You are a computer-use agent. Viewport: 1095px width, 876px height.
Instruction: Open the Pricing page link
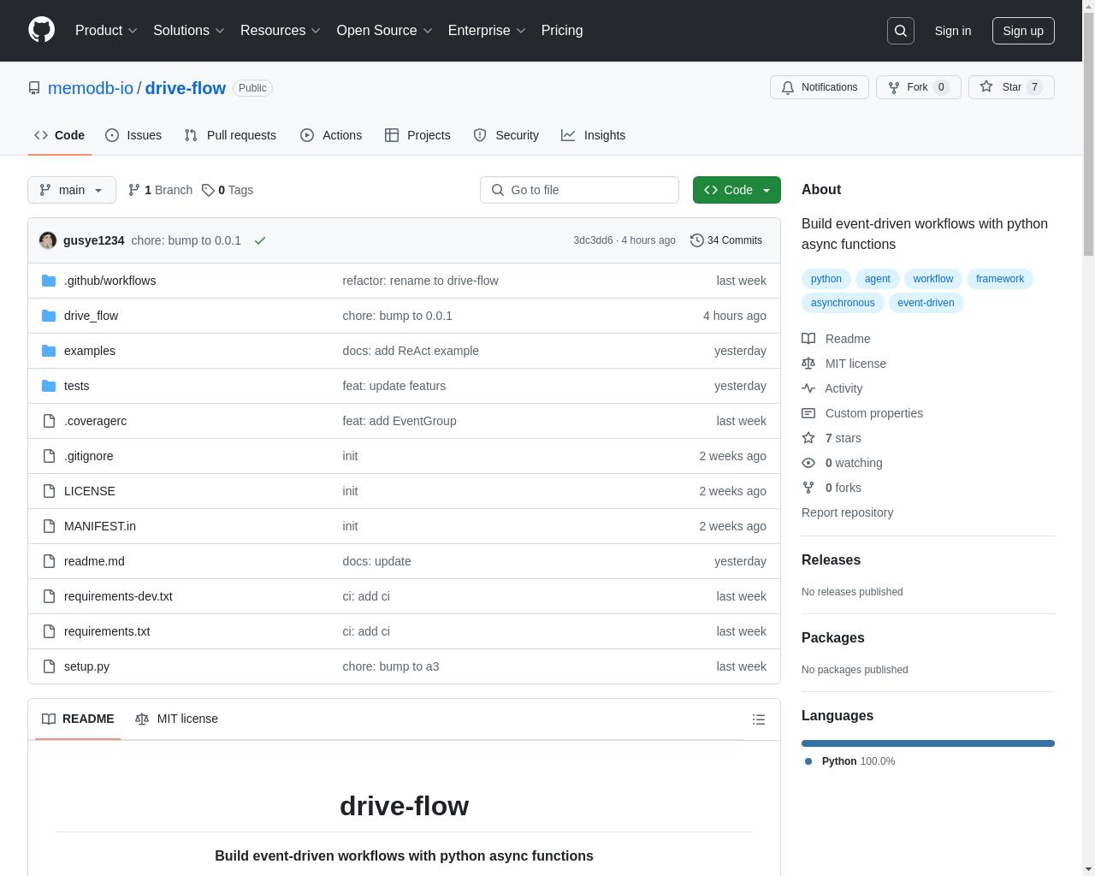click(562, 31)
